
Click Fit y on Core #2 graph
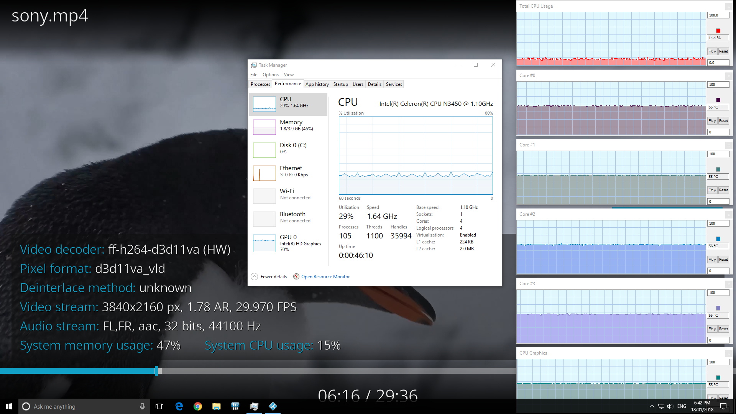point(712,260)
